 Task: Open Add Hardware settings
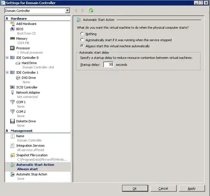tap(26, 24)
